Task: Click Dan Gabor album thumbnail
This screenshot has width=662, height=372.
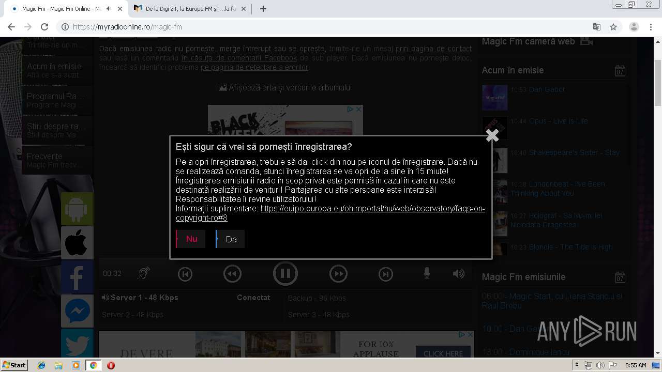Action: point(494,98)
